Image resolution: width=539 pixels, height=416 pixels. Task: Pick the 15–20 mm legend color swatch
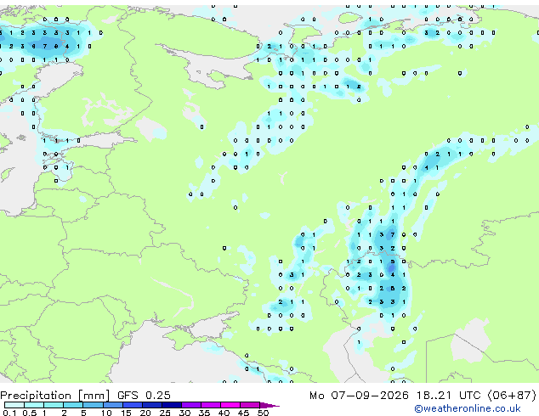click(132, 405)
